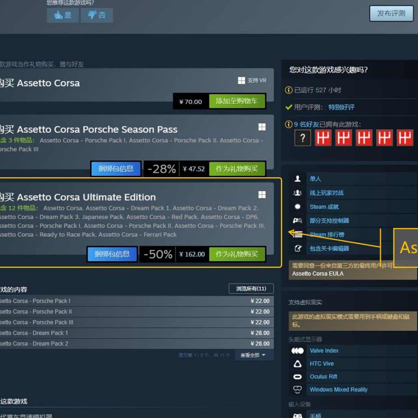The height and width of the screenshot is (418, 418).
Task: Open the Porsche Pack I row at ¥ 22.00
Action: coord(137,301)
